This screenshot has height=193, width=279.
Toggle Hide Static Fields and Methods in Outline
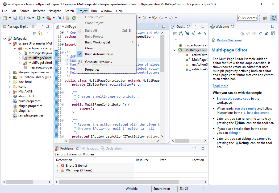pos(193,33)
